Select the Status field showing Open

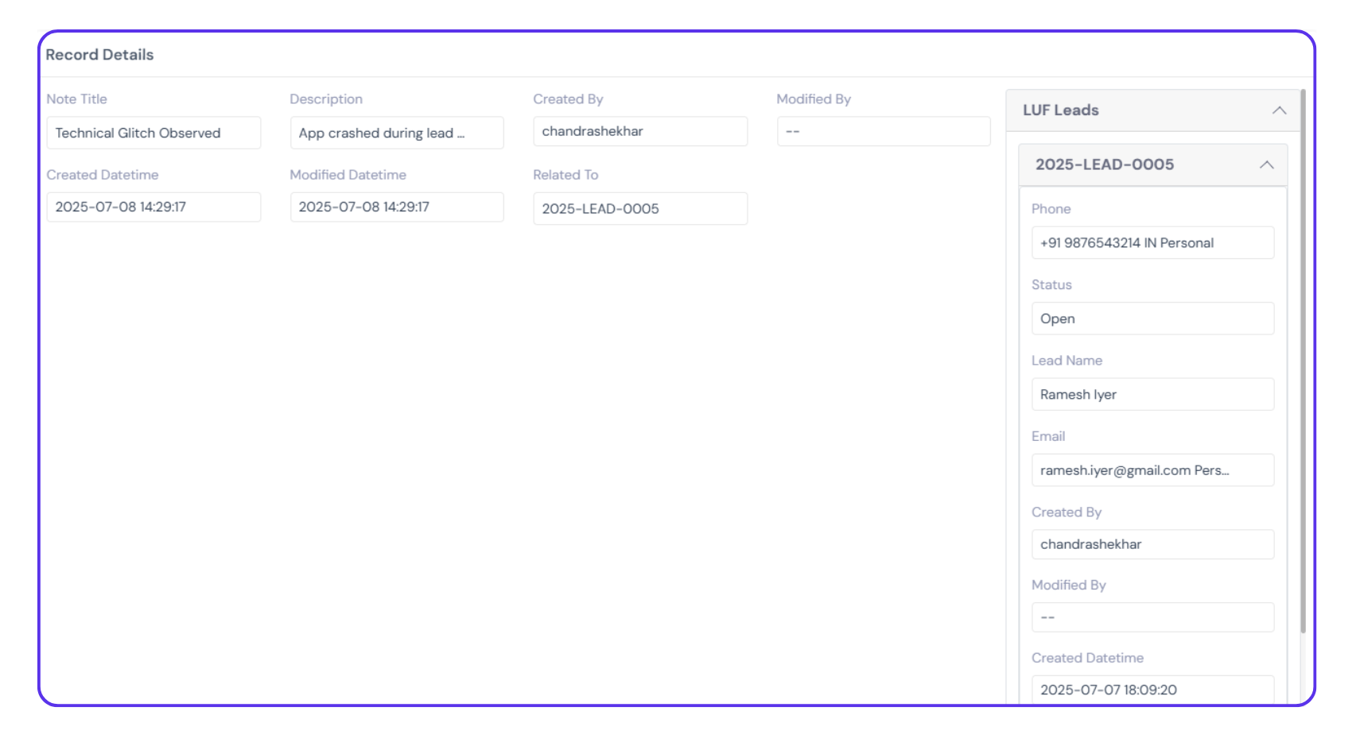point(1152,319)
